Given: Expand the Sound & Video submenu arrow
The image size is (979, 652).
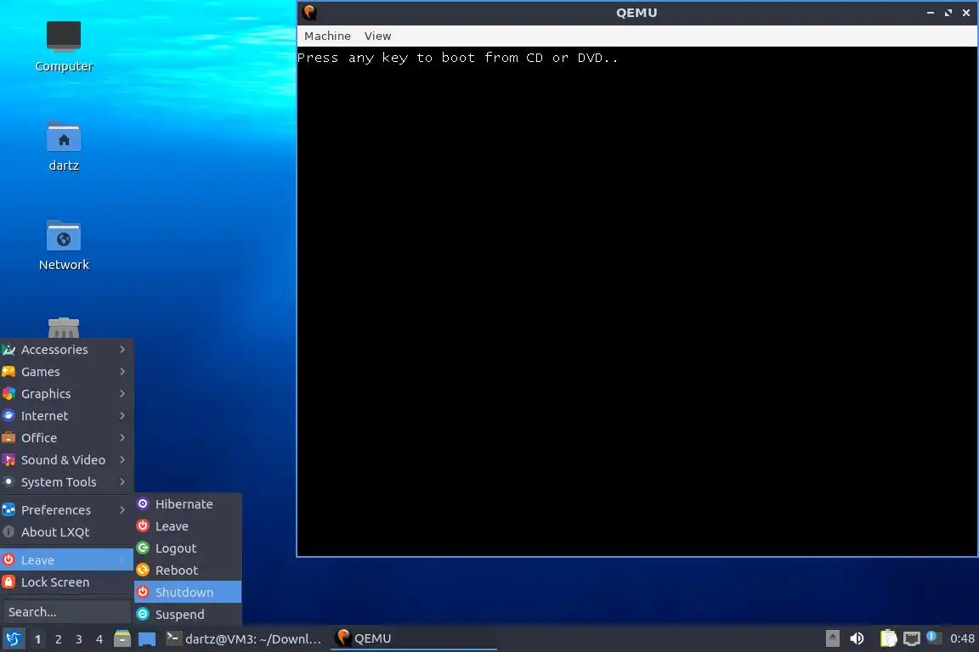Looking at the screenshot, I should (122, 460).
